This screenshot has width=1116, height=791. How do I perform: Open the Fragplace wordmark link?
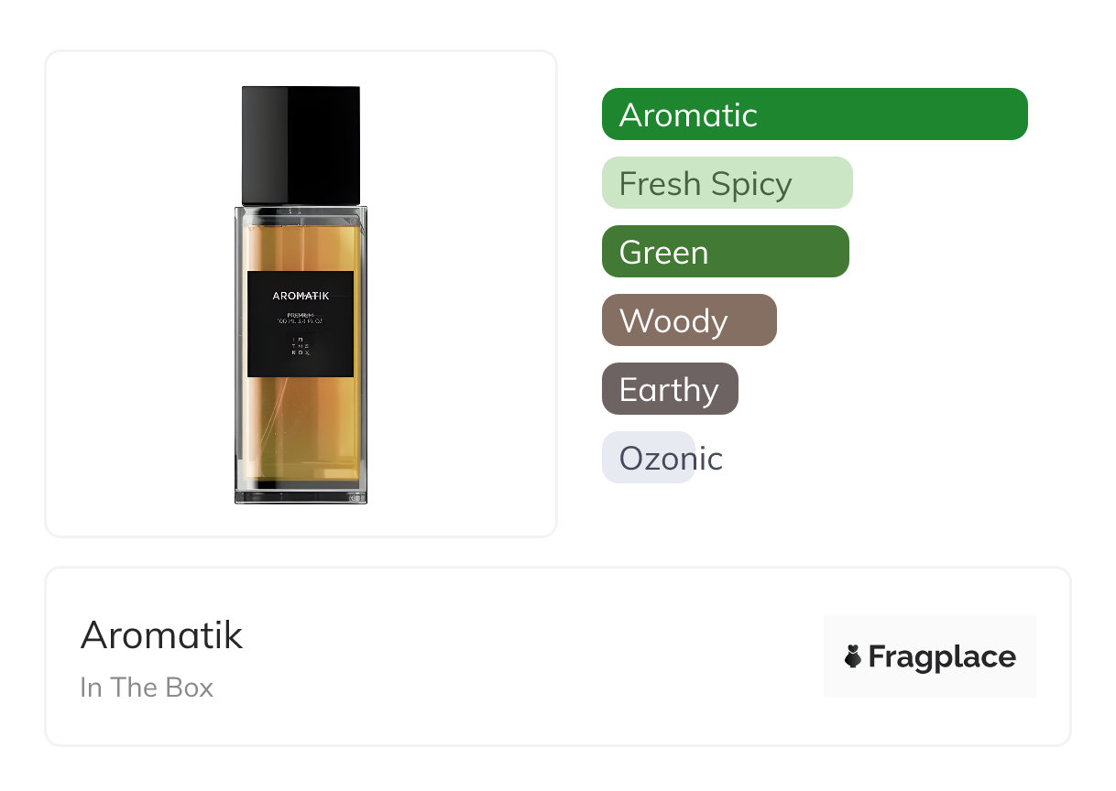point(942,656)
